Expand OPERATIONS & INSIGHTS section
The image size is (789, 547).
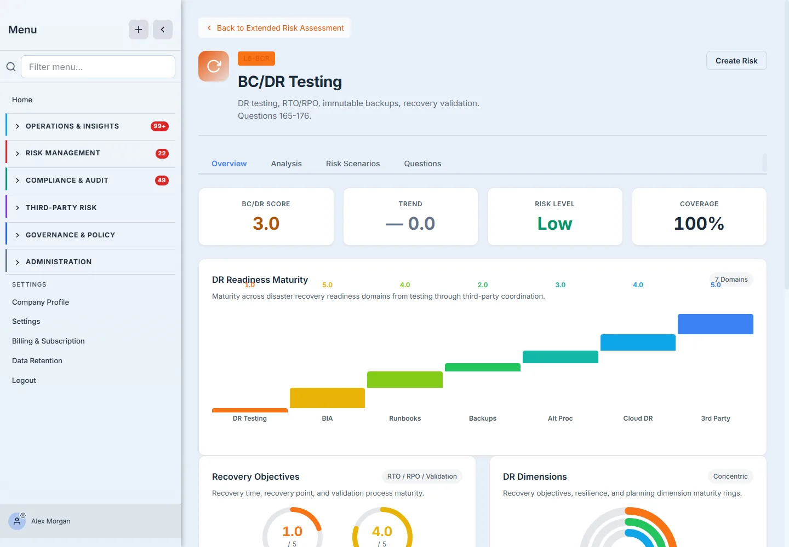90,126
